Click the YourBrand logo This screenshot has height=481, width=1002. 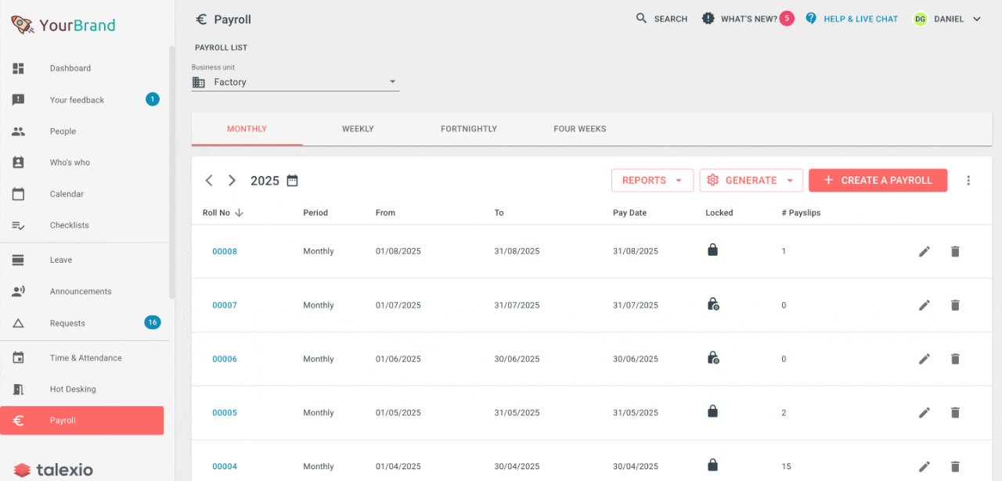[63, 25]
